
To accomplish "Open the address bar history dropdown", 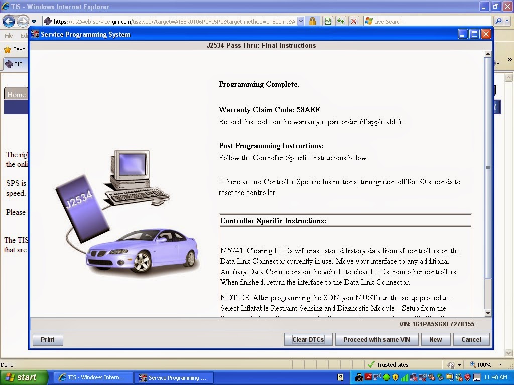I will coord(302,21).
